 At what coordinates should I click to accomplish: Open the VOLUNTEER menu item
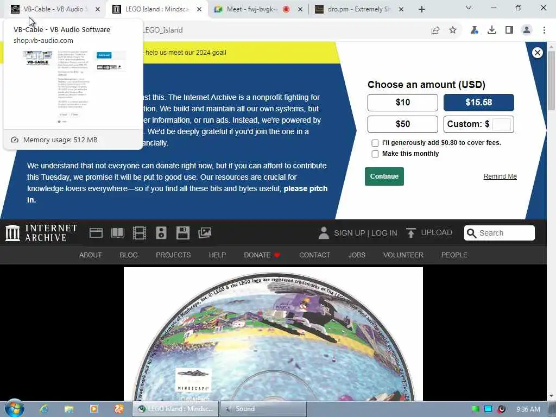pos(403,255)
